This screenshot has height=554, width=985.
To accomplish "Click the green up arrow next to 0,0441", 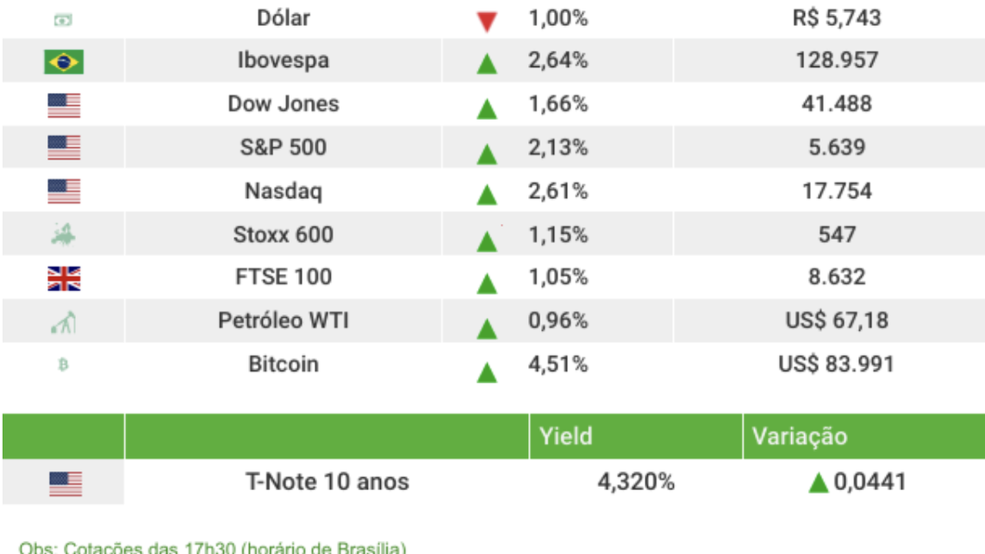I will pos(819,483).
